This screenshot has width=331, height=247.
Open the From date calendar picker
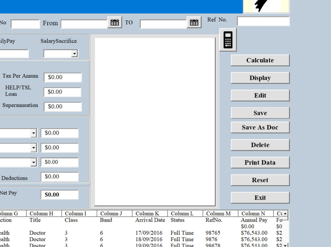tap(115, 22)
